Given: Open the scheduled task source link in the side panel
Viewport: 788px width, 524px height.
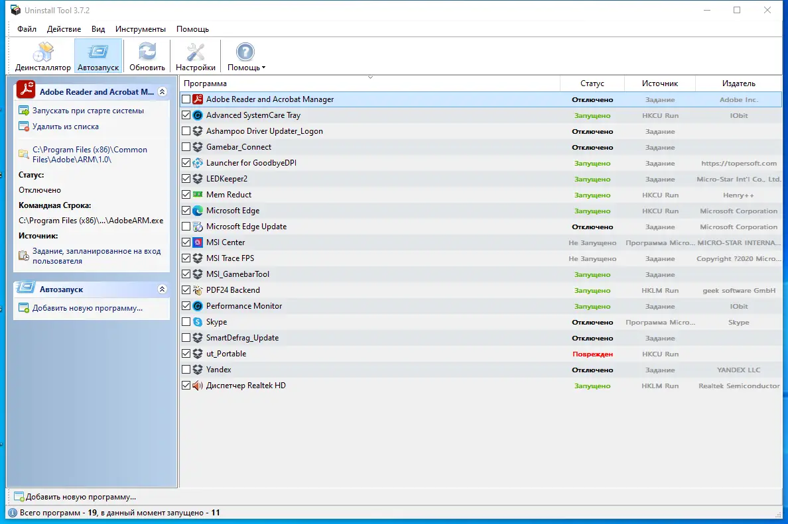Looking at the screenshot, I should 96,256.
